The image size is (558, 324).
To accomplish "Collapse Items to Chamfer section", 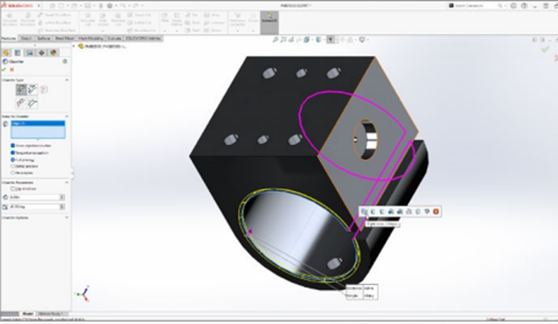I will 67,117.
